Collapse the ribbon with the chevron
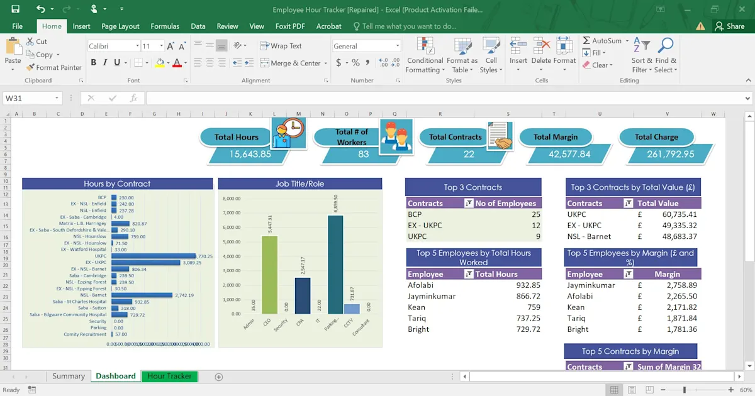 click(x=747, y=80)
